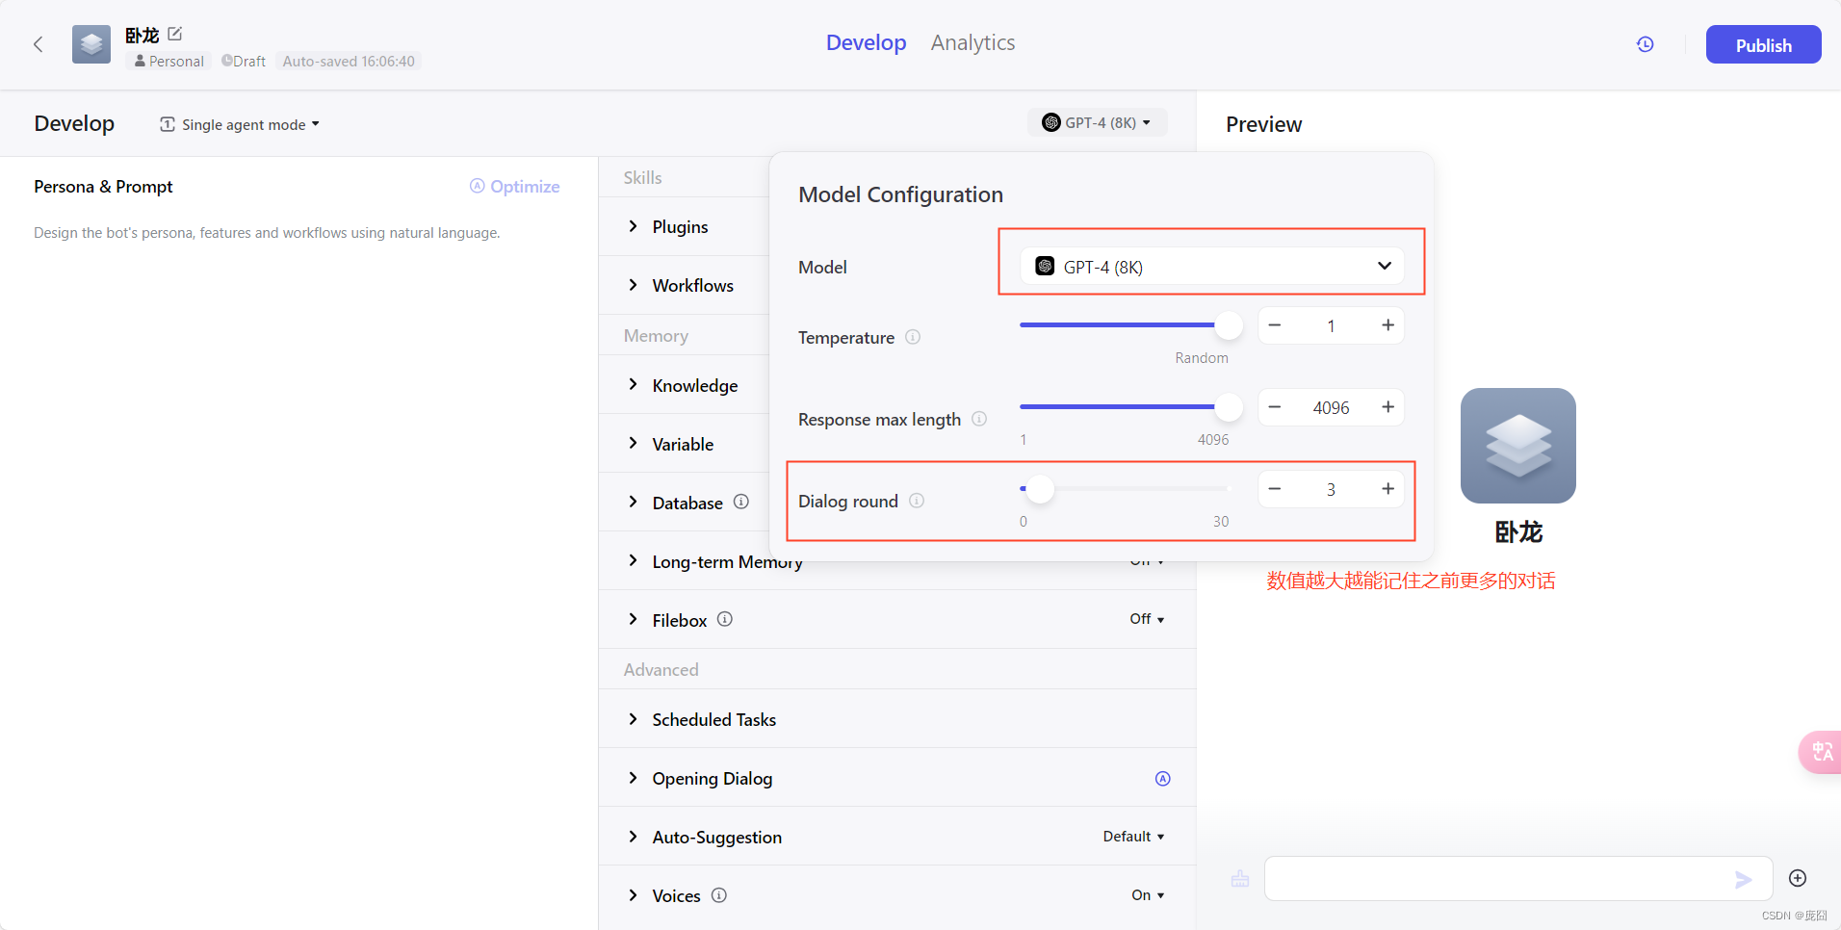Click the send message arrow icon
The height and width of the screenshot is (930, 1841).
coord(1743,879)
